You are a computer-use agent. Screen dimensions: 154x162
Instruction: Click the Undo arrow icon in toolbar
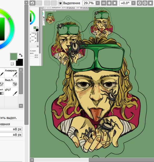coord(33,3)
